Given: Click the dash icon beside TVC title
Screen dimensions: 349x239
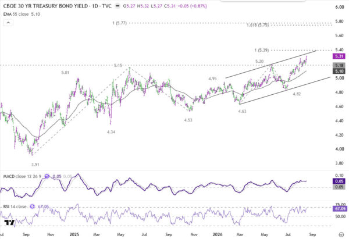Looking at the screenshot, I should click(117, 6).
